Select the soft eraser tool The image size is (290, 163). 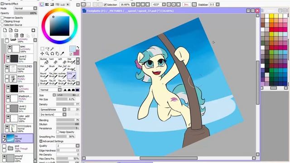[x=63, y=61]
